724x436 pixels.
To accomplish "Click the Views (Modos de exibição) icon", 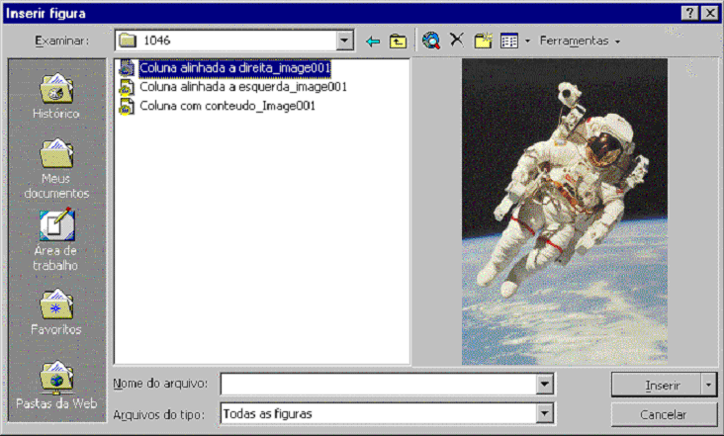I will click(509, 42).
